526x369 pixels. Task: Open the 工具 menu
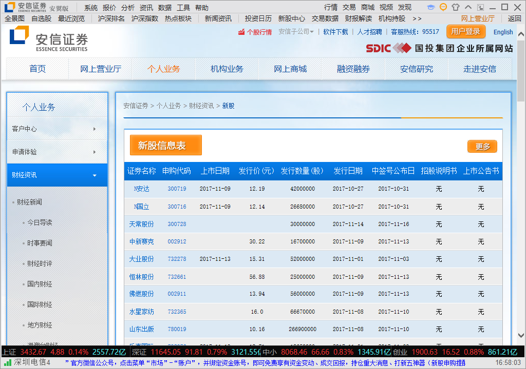tap(183, 7)
